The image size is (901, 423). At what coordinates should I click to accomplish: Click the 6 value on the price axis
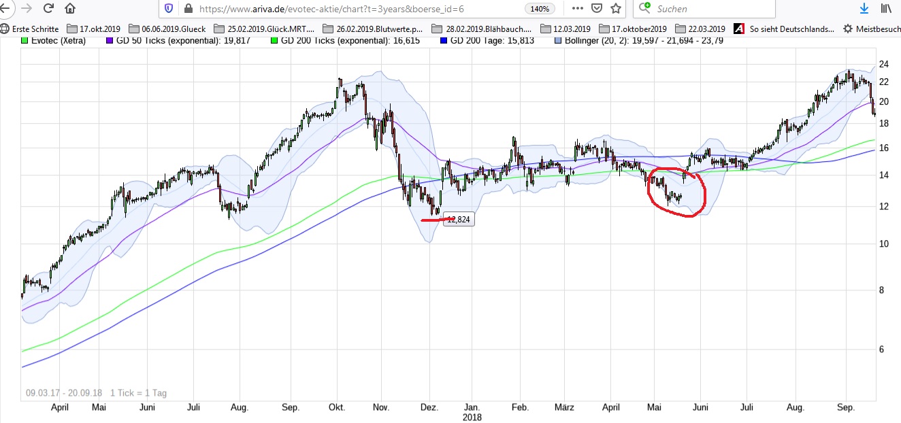[x=883, y=349]
